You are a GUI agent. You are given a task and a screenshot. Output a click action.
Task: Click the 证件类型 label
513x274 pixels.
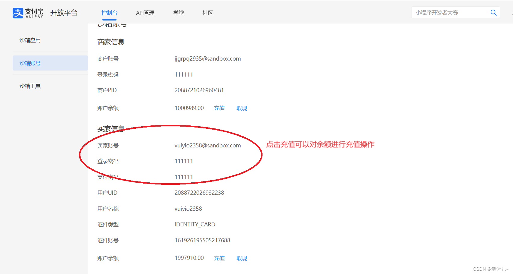pos(108,225)
